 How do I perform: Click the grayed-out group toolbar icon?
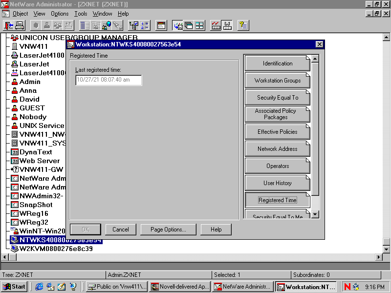58,25
